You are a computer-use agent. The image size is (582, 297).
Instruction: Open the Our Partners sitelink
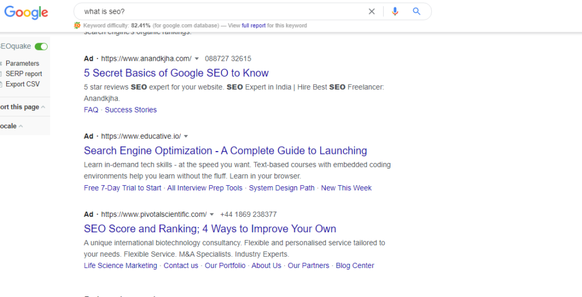pyautogui.click(x=309, y=266)
